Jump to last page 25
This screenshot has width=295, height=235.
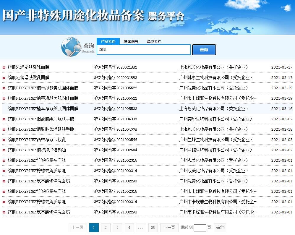pos(153,228)
